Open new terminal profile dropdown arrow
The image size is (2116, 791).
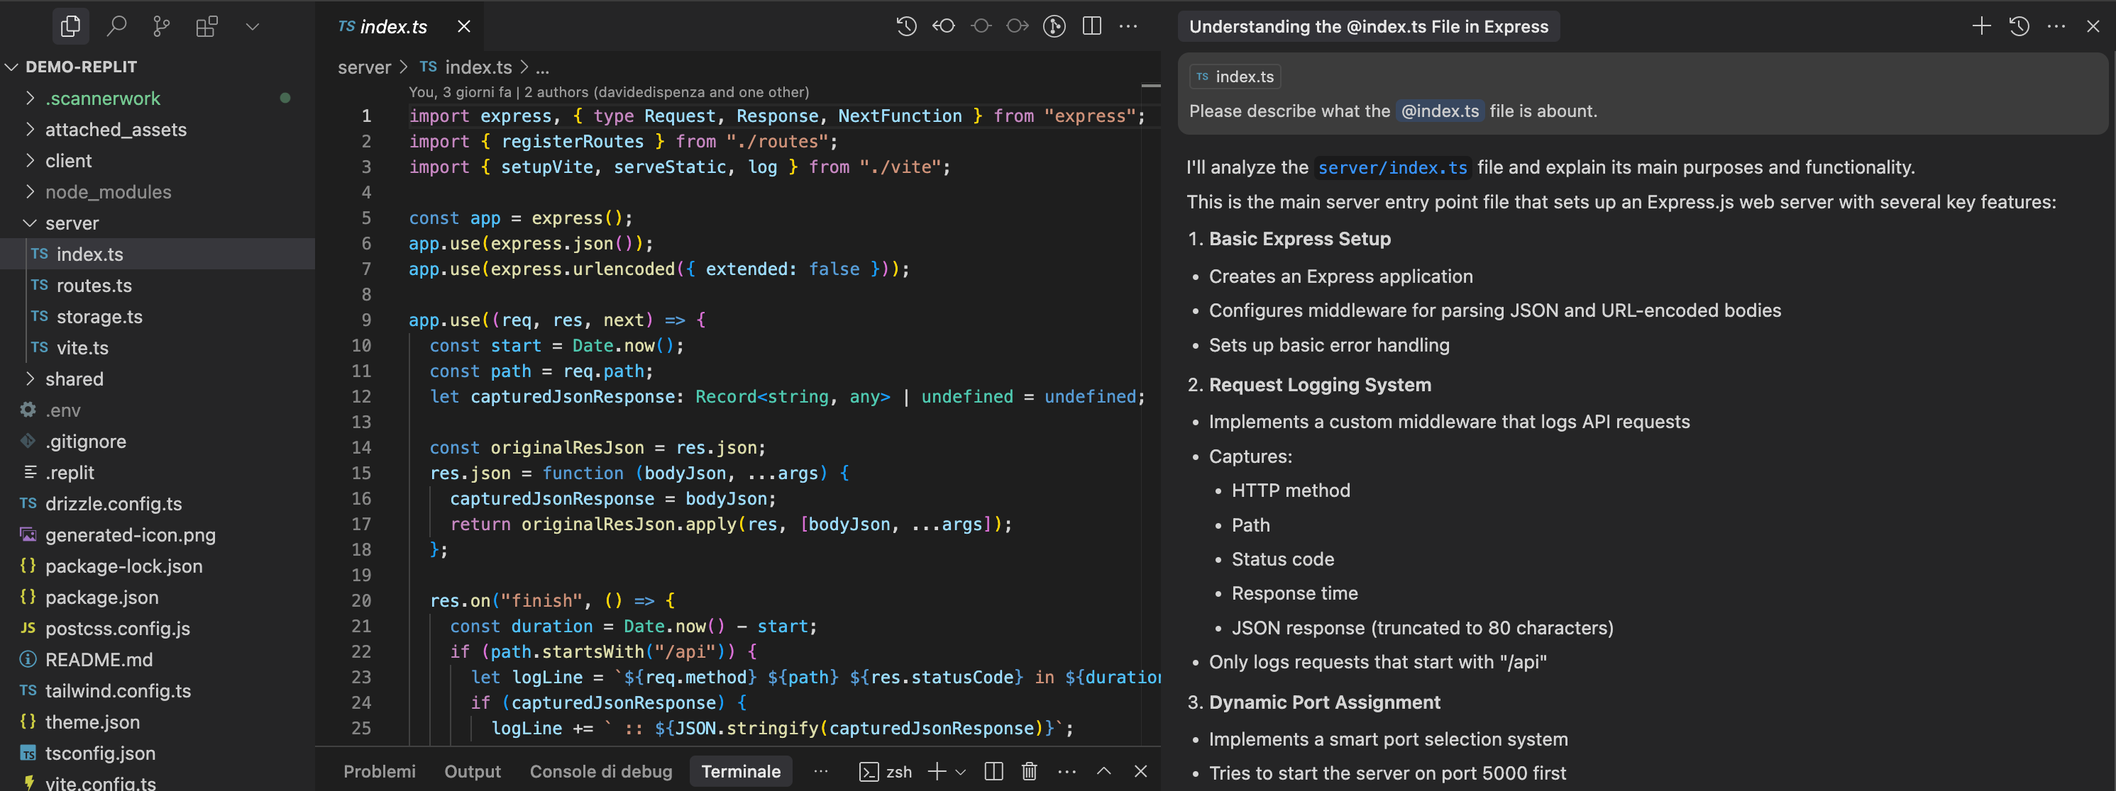click(x=960, y=771)
